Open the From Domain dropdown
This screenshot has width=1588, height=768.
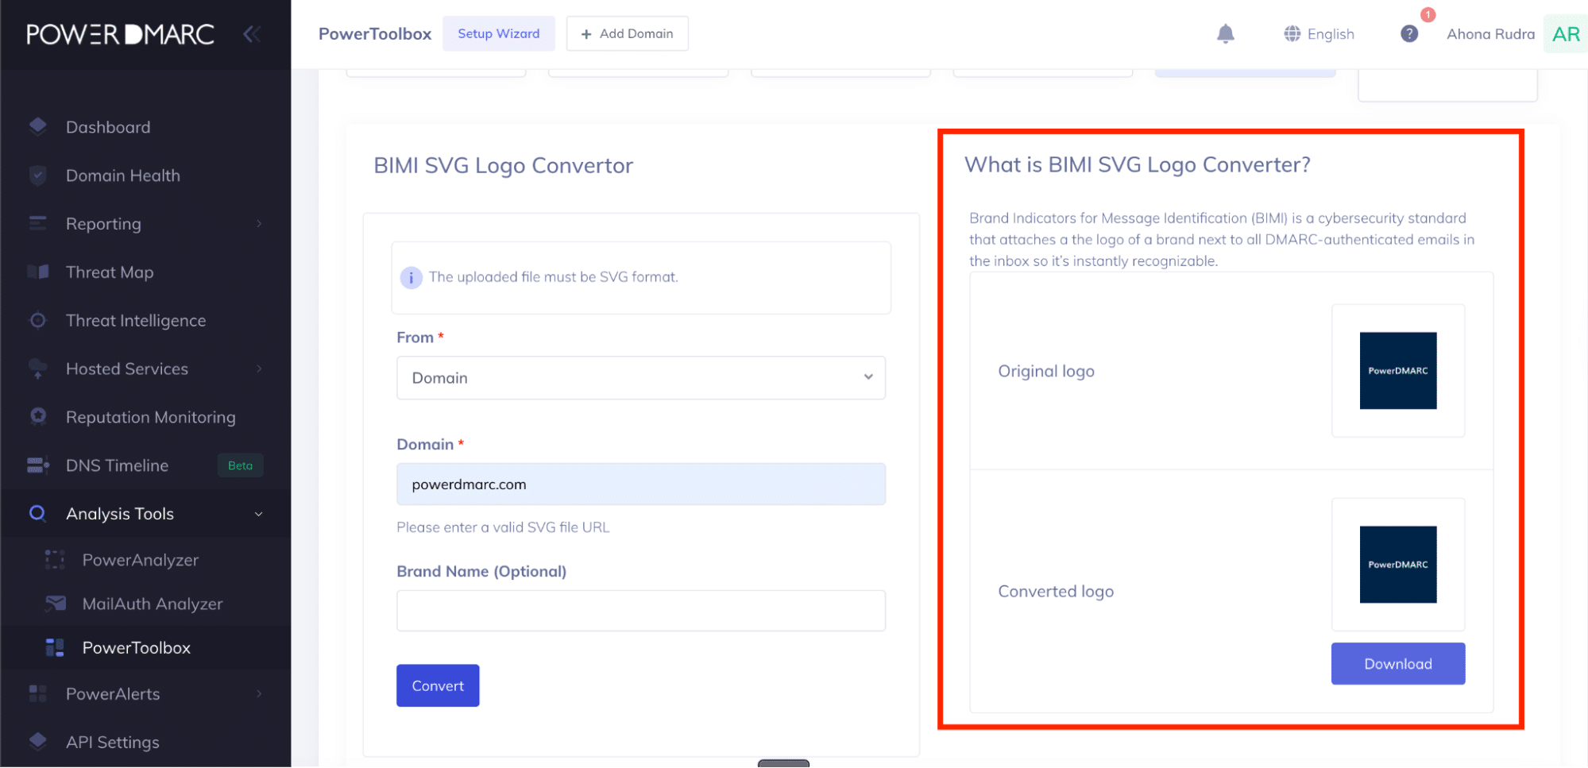(641, 378)
